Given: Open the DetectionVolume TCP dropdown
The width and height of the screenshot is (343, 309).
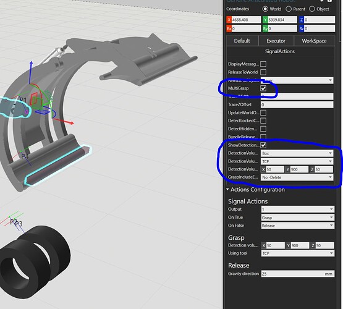Looking at the screenshot, I should pos(297,161).
